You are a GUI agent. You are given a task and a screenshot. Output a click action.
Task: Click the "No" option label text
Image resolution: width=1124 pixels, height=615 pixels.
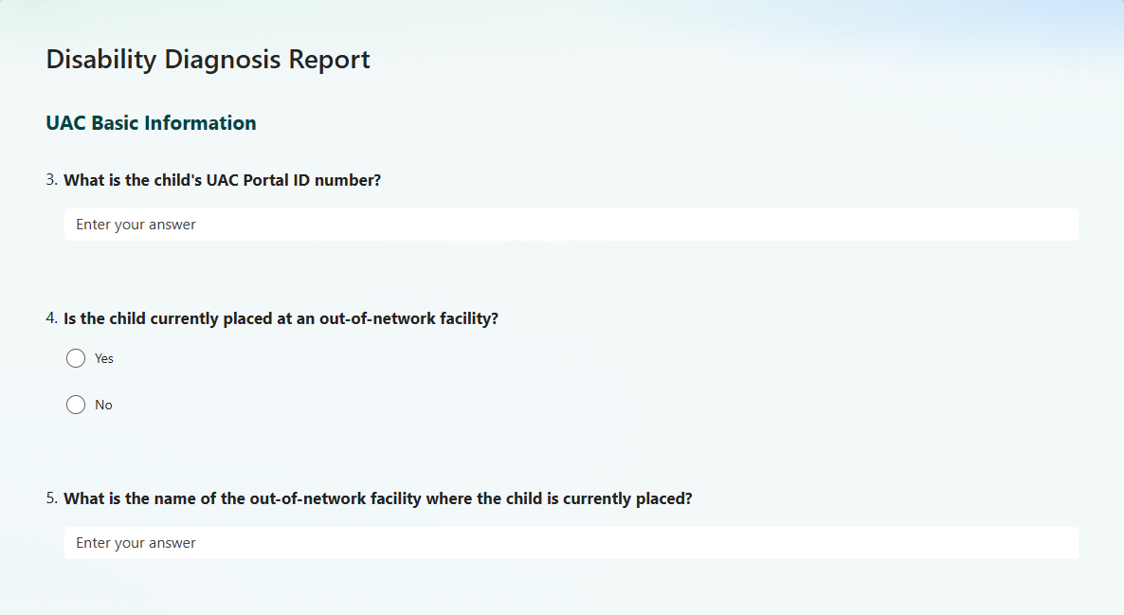(x=103, y=405)
